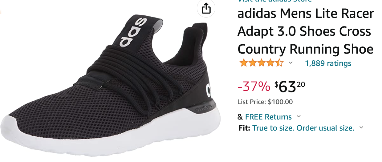Visit the adidas Store link
The height and width of the screenshot is (162, 382).
pyautogui.click(x=274, y=1)
